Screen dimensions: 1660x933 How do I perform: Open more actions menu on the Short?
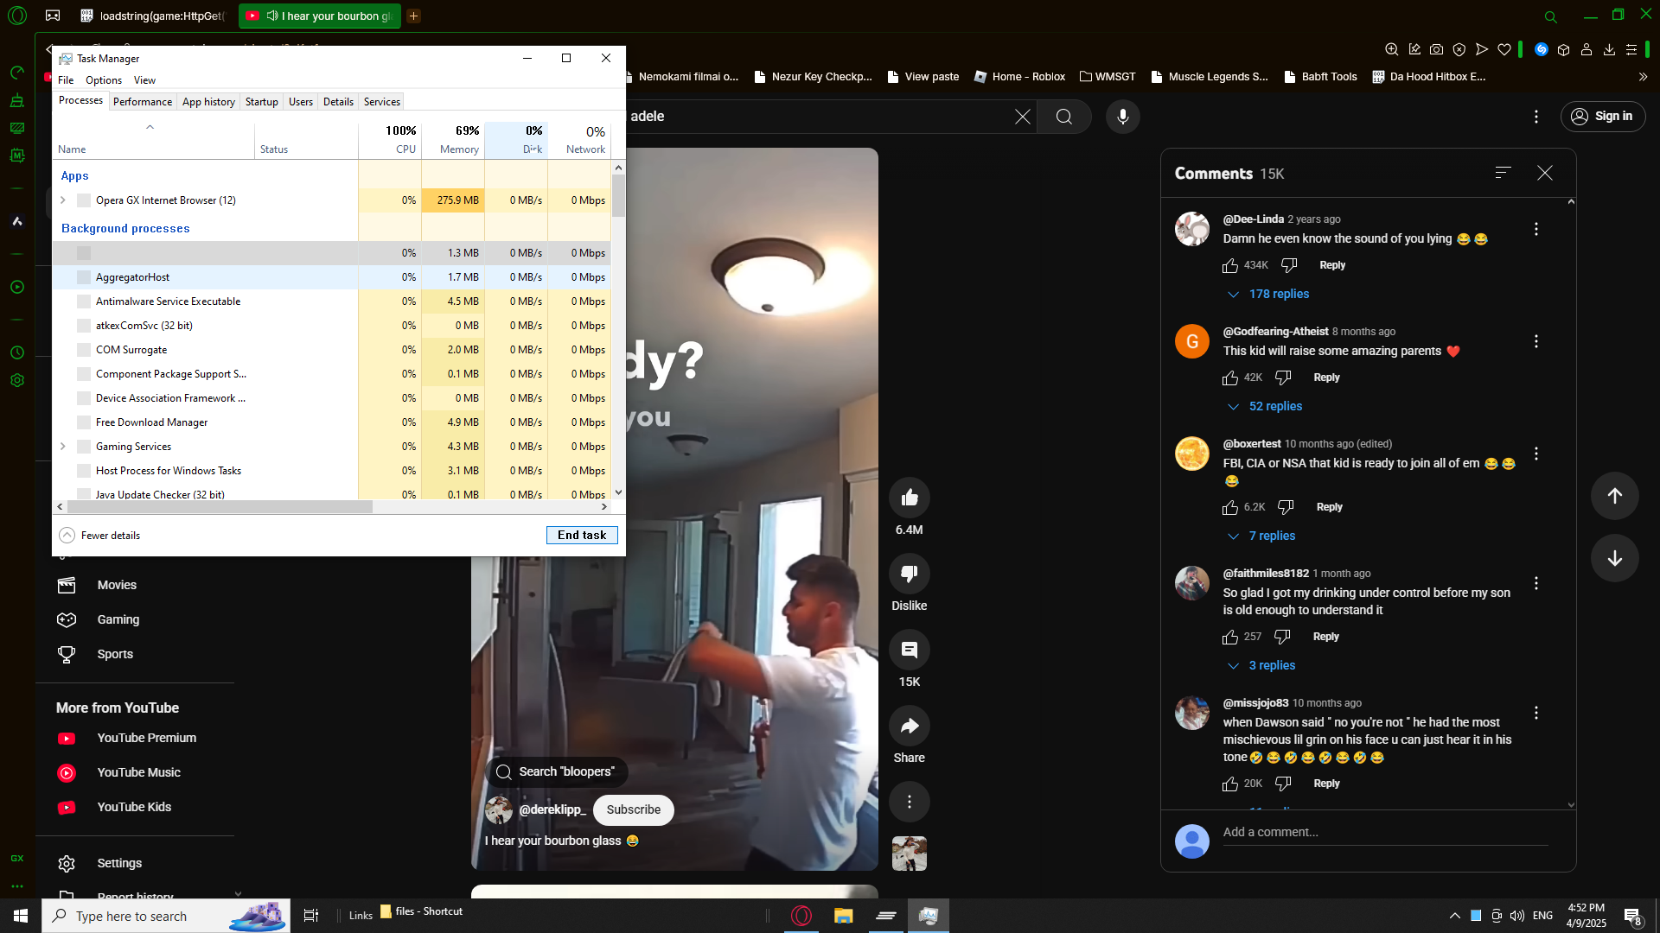[909, 802]
